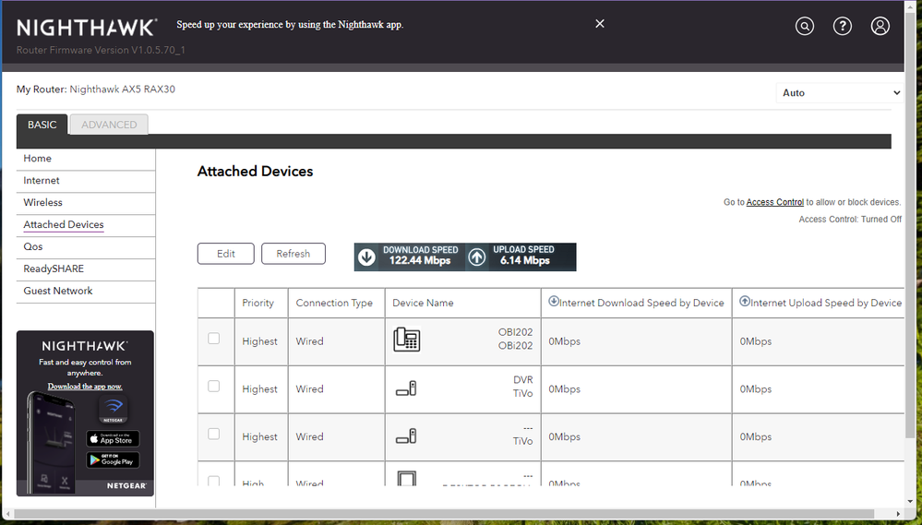Click the Refresh button
922x525 pixels.
click(x=293, y=254)
